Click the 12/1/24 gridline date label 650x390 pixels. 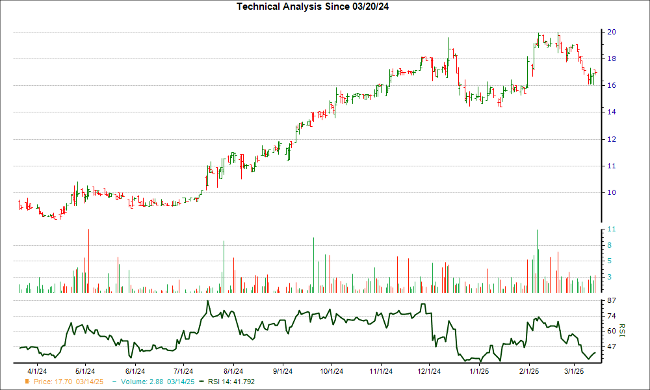tap(428, 368)
